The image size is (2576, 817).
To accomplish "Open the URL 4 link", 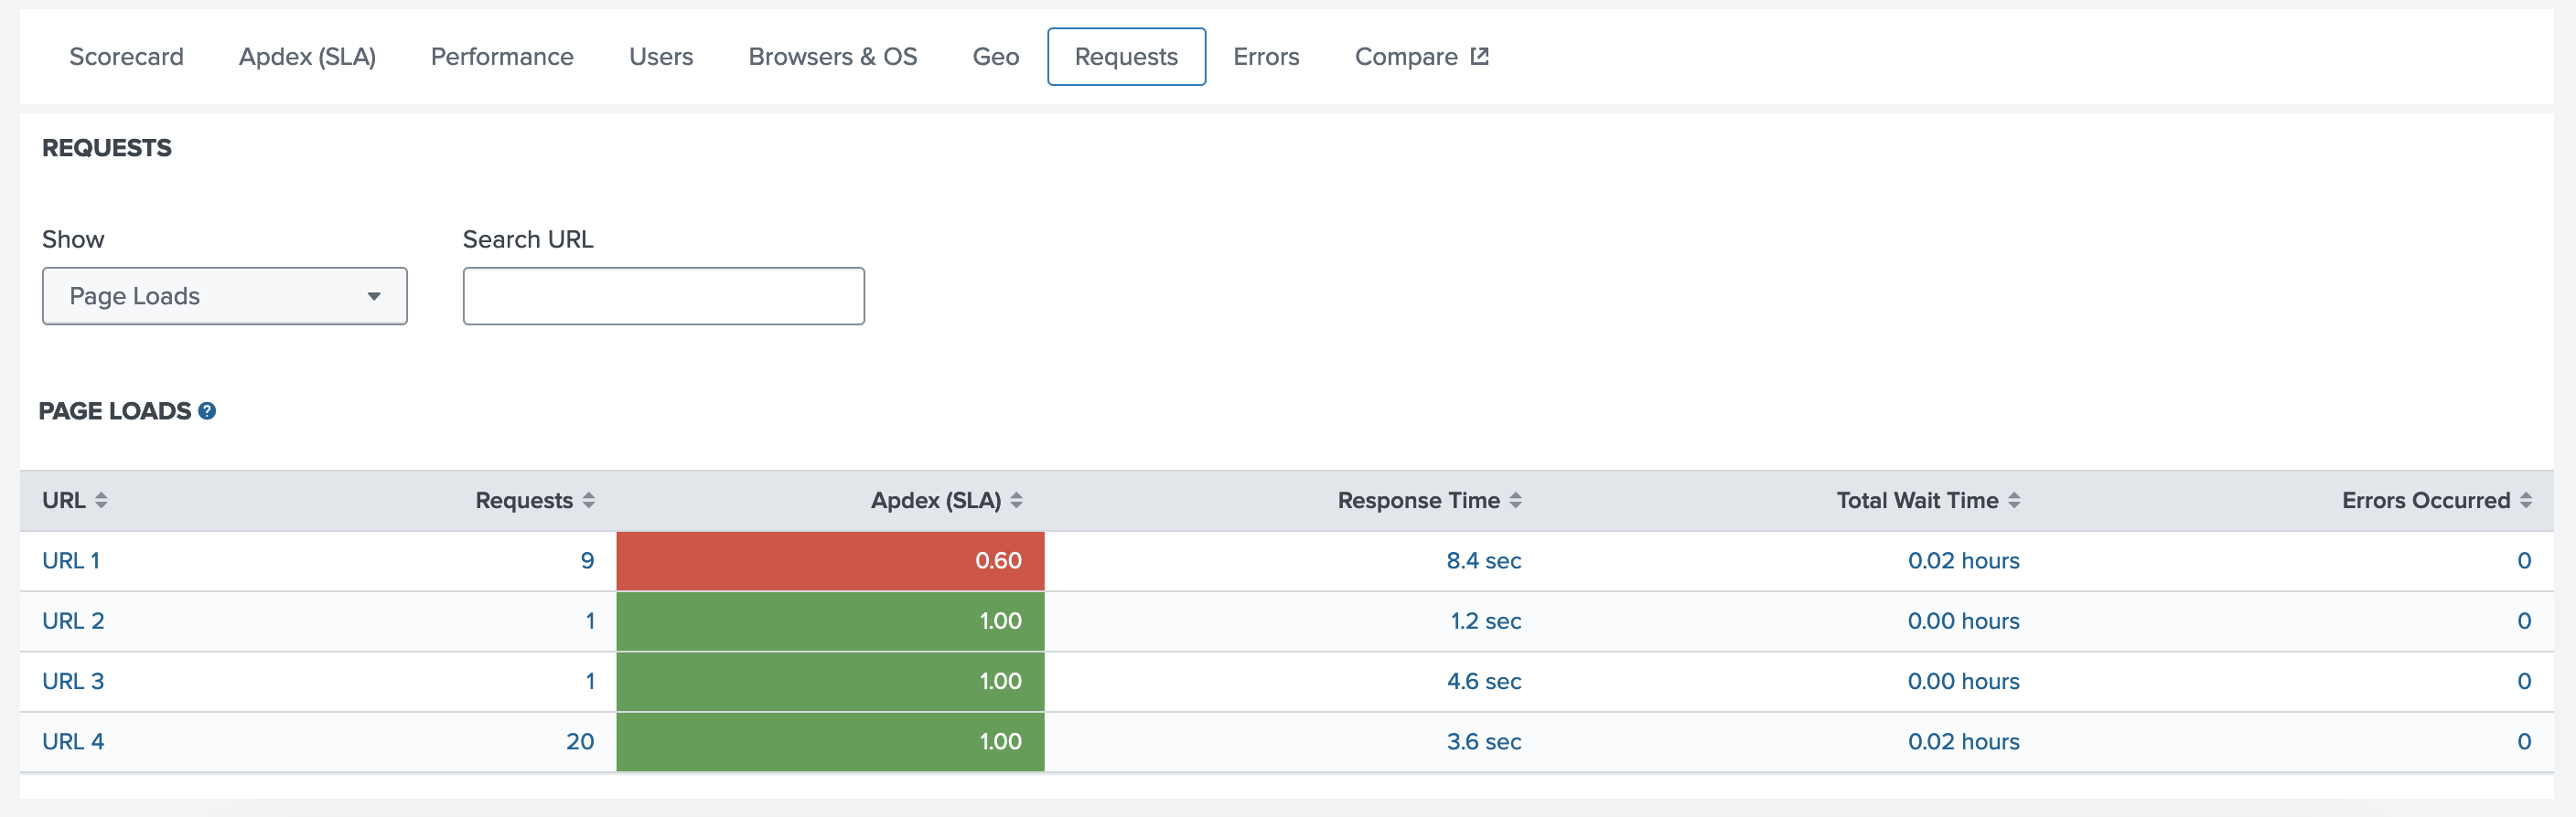I will 73,742.
